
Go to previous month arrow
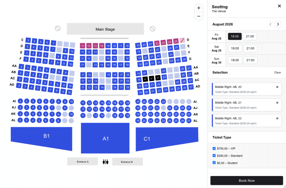270,24
